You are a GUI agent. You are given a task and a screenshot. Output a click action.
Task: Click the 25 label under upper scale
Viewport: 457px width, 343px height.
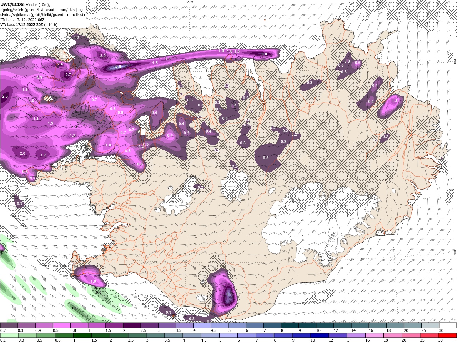click(x=423, y=330)
